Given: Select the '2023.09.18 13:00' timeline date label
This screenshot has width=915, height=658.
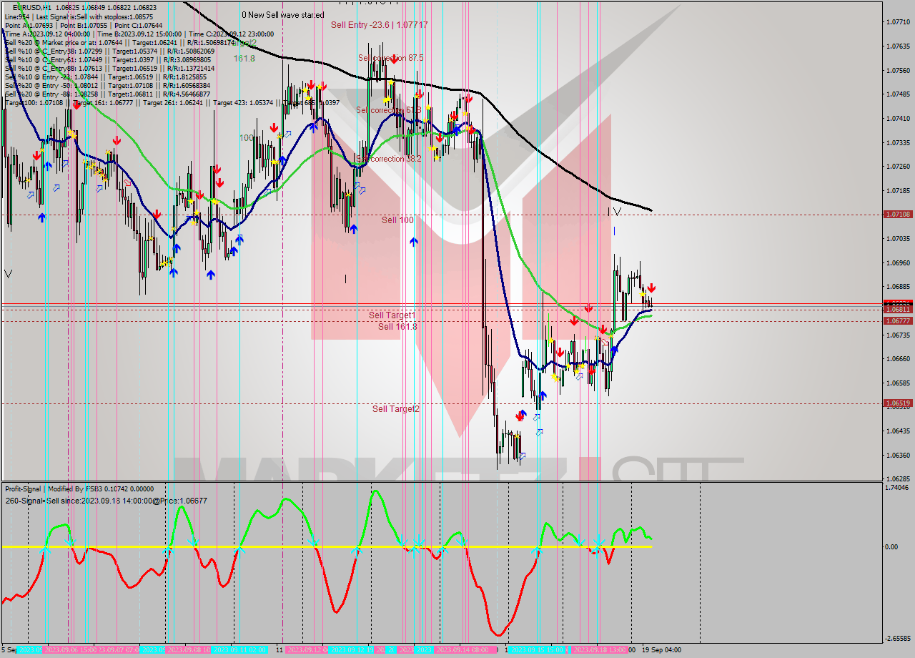Looking at the screenshot, I should point(600,649).
